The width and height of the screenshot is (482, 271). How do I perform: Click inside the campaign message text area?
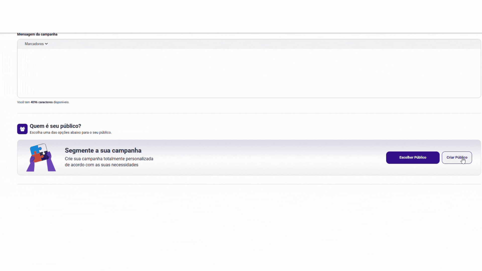click(x=249, y=73)
